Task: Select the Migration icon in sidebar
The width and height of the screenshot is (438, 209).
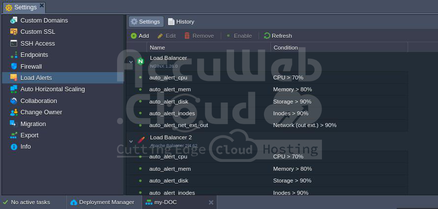Action: 14,124
